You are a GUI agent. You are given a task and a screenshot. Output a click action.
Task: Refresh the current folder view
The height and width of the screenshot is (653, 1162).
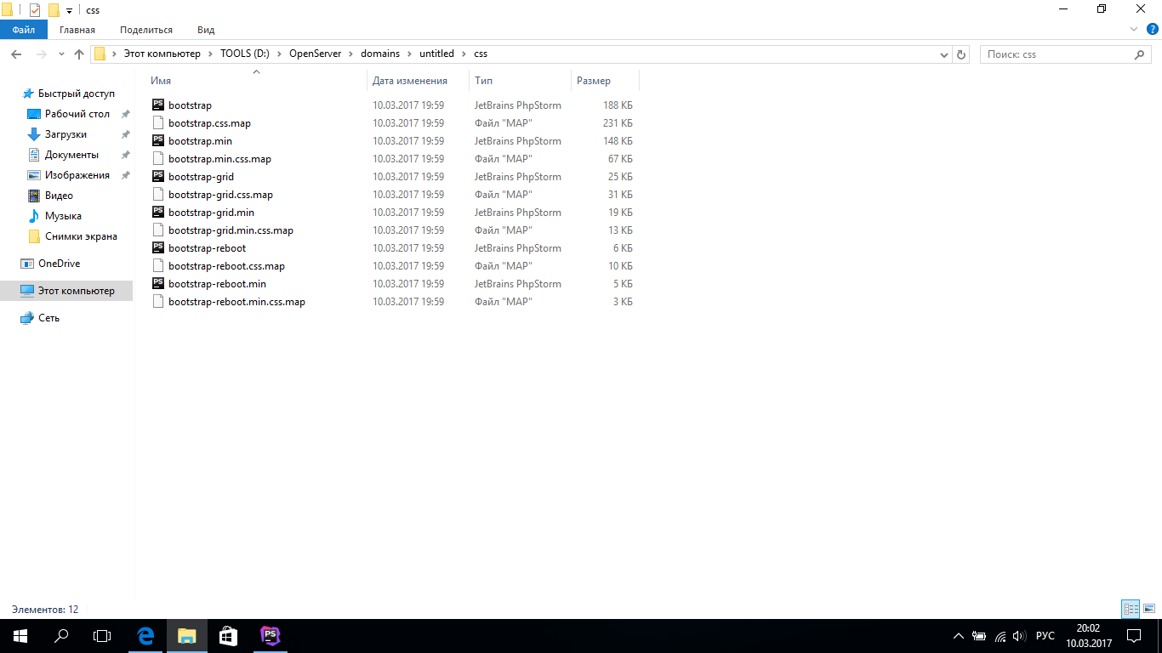(961, 54)
